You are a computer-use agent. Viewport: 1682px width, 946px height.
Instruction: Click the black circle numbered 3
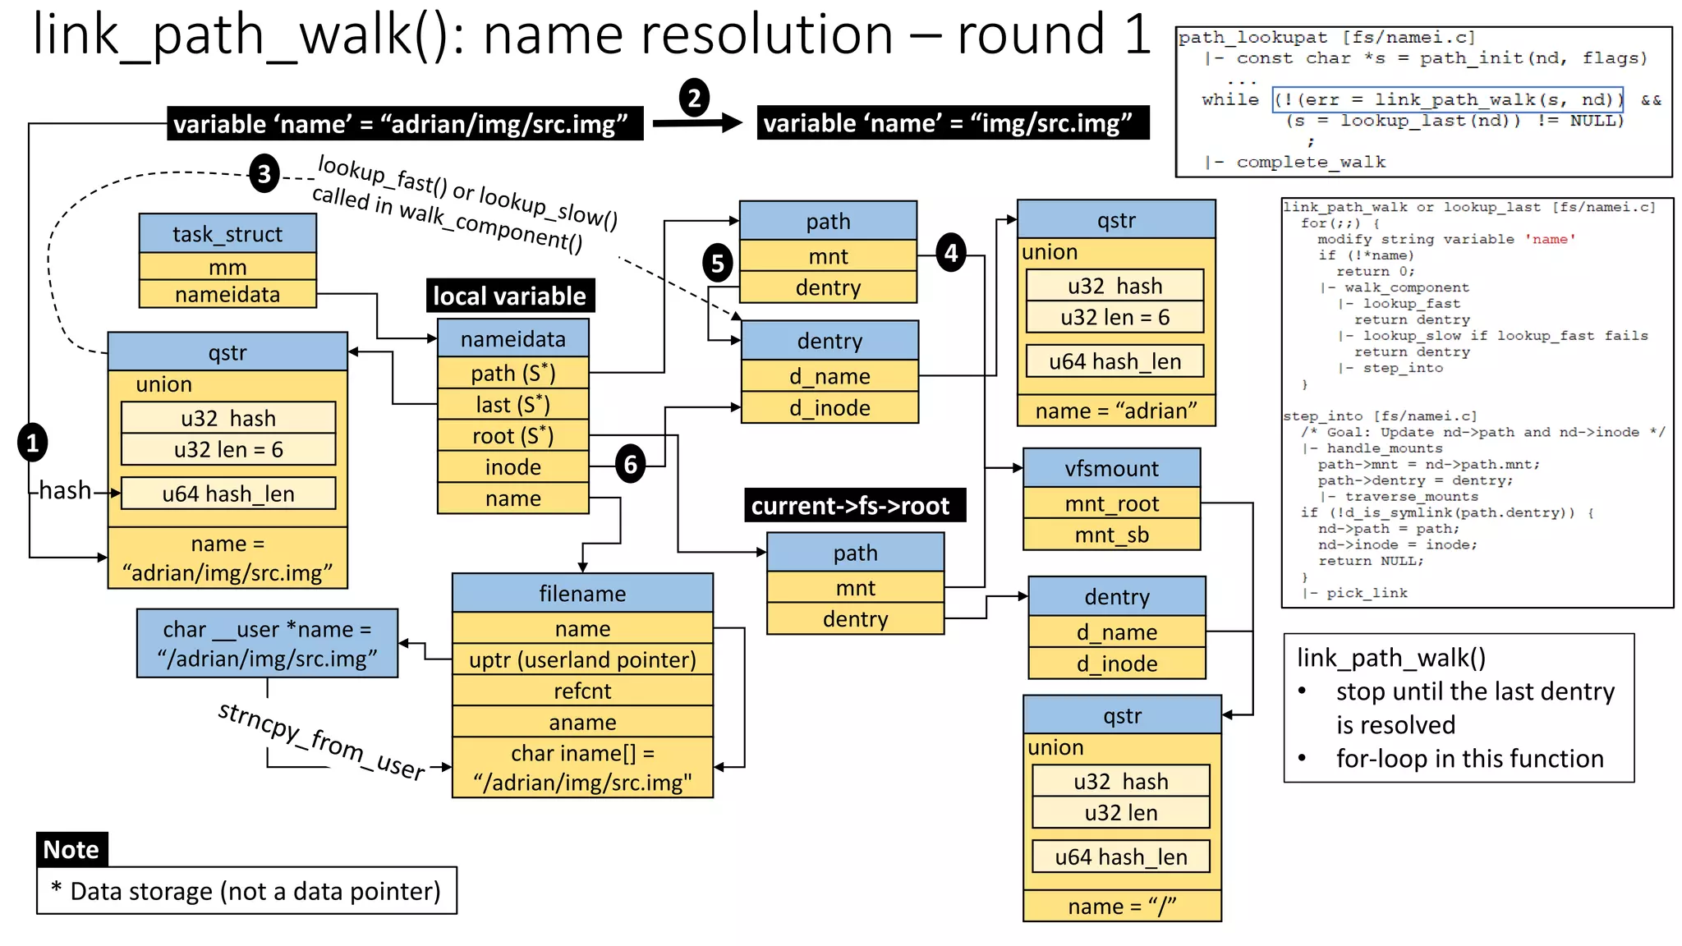[x=264, y=173]
